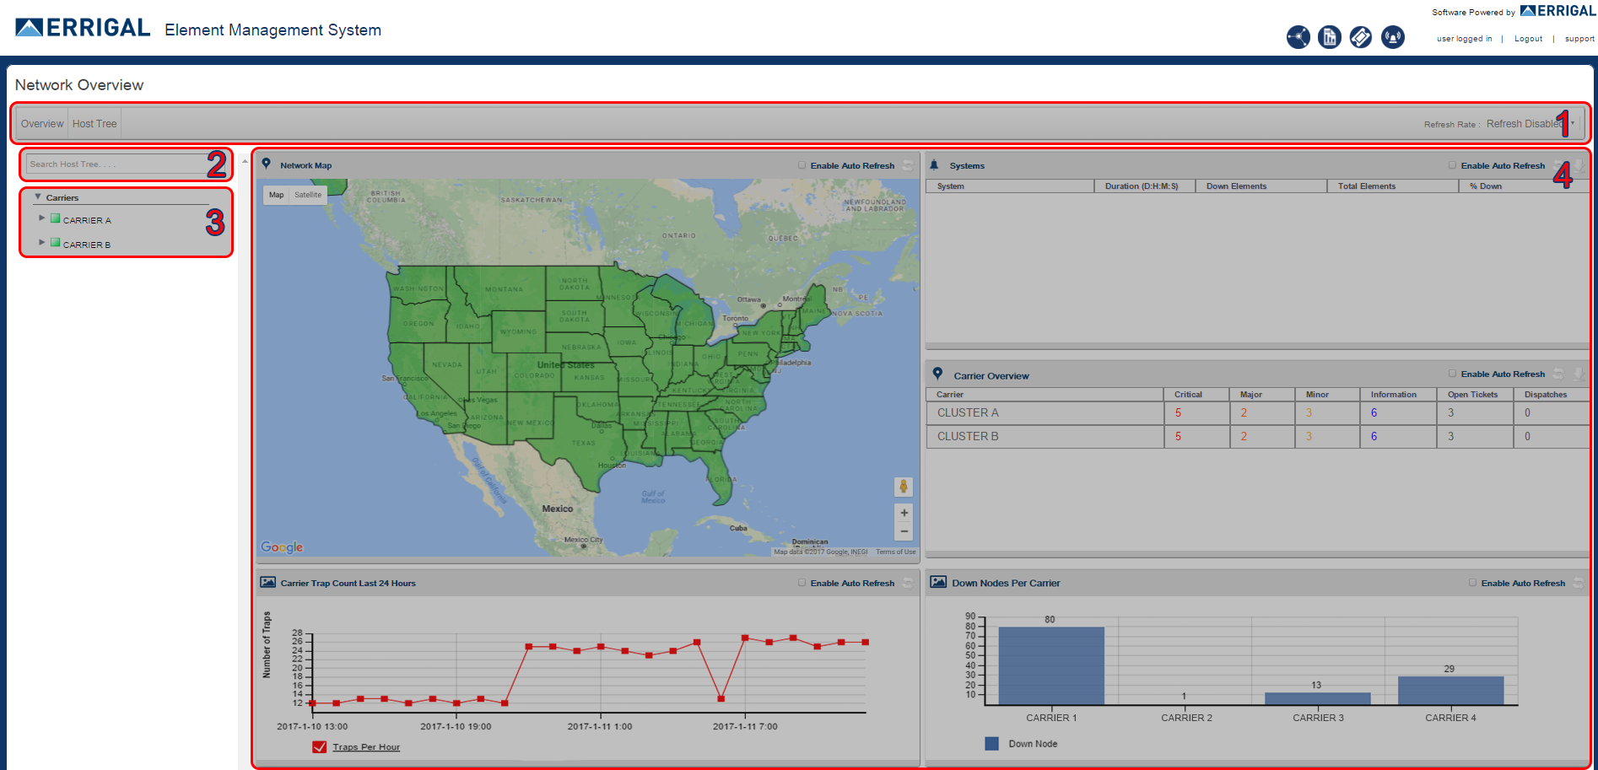The image size is (1598, 770).
Task: Toggle Traps Per Hour legend checkbox
Action: coord(320,747)
